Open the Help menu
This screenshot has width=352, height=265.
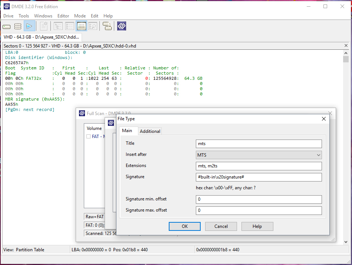click(108, 16)
